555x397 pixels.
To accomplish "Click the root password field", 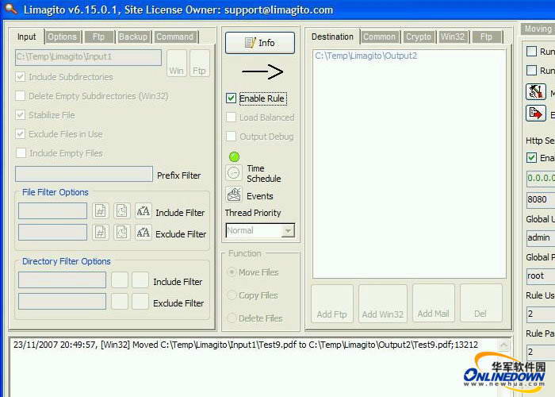I will click(541, 276).
